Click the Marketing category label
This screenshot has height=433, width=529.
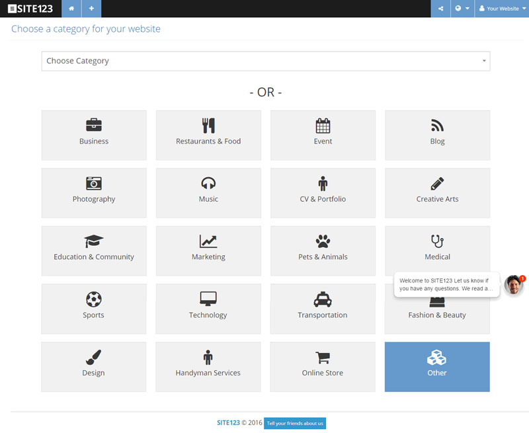click(208, 257)
